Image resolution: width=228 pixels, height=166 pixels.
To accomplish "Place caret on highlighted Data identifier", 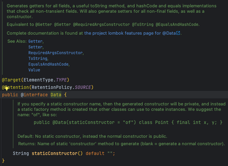I will pos(56,95).
